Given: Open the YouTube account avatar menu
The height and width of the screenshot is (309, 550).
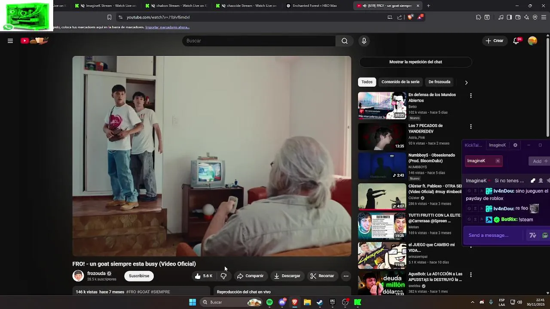Looking at the screenshot, I should tap(532, 41).
